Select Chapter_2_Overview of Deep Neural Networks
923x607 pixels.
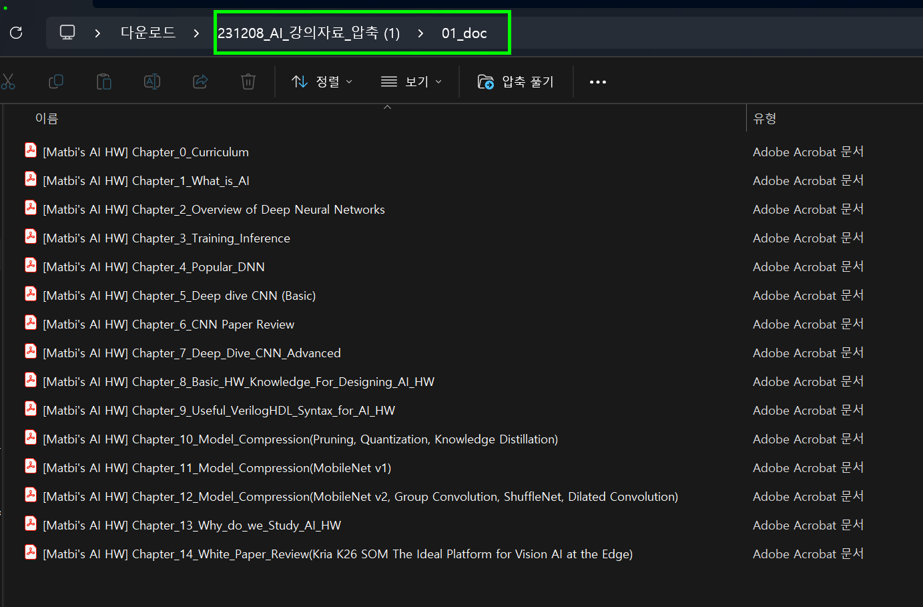(214, 210)
